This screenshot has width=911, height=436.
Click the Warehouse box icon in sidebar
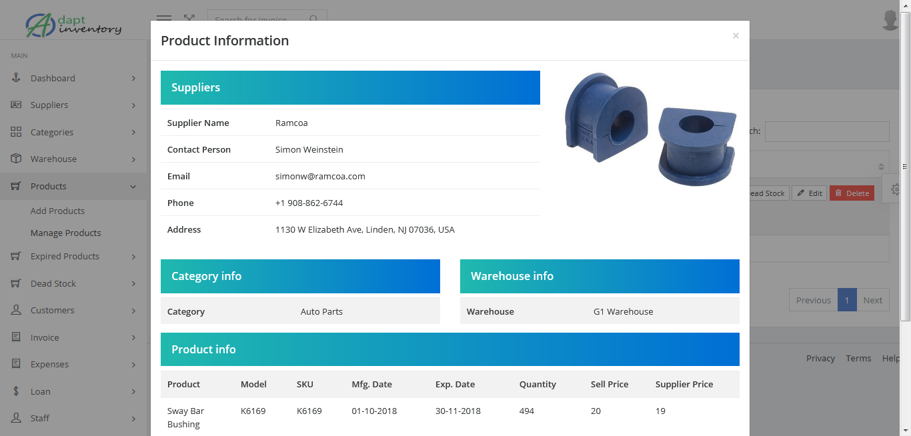coord(16,159)
